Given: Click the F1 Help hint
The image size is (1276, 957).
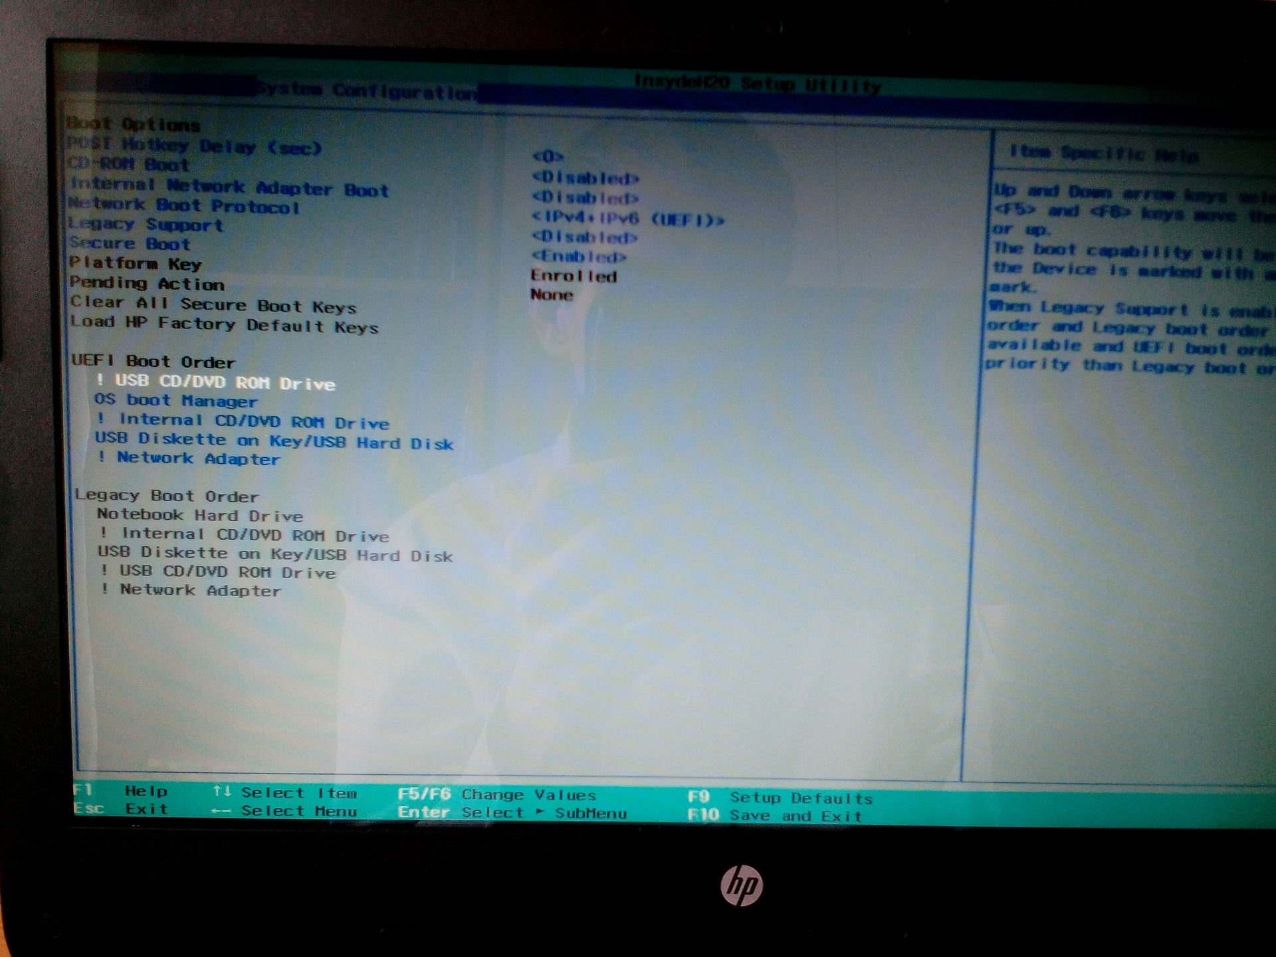Looking at the screenshot, I should click(x=120, y=790).
